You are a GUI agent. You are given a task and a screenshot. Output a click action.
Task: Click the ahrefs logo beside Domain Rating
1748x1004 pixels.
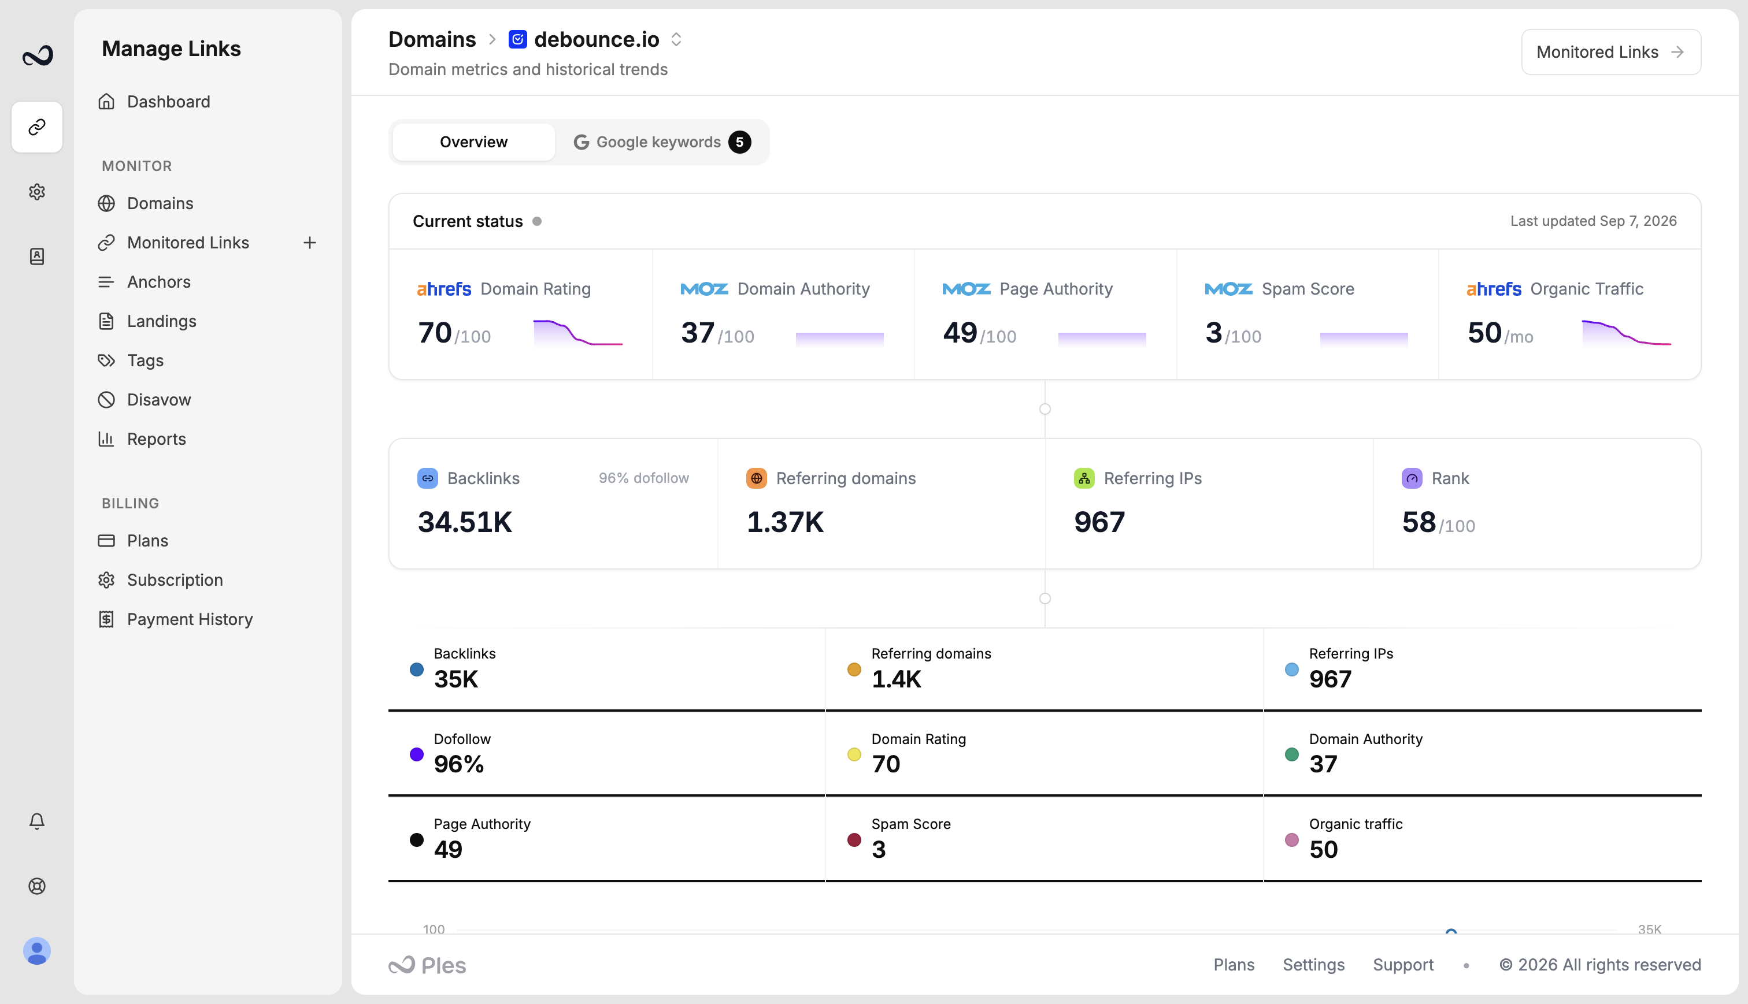[445, 289]
